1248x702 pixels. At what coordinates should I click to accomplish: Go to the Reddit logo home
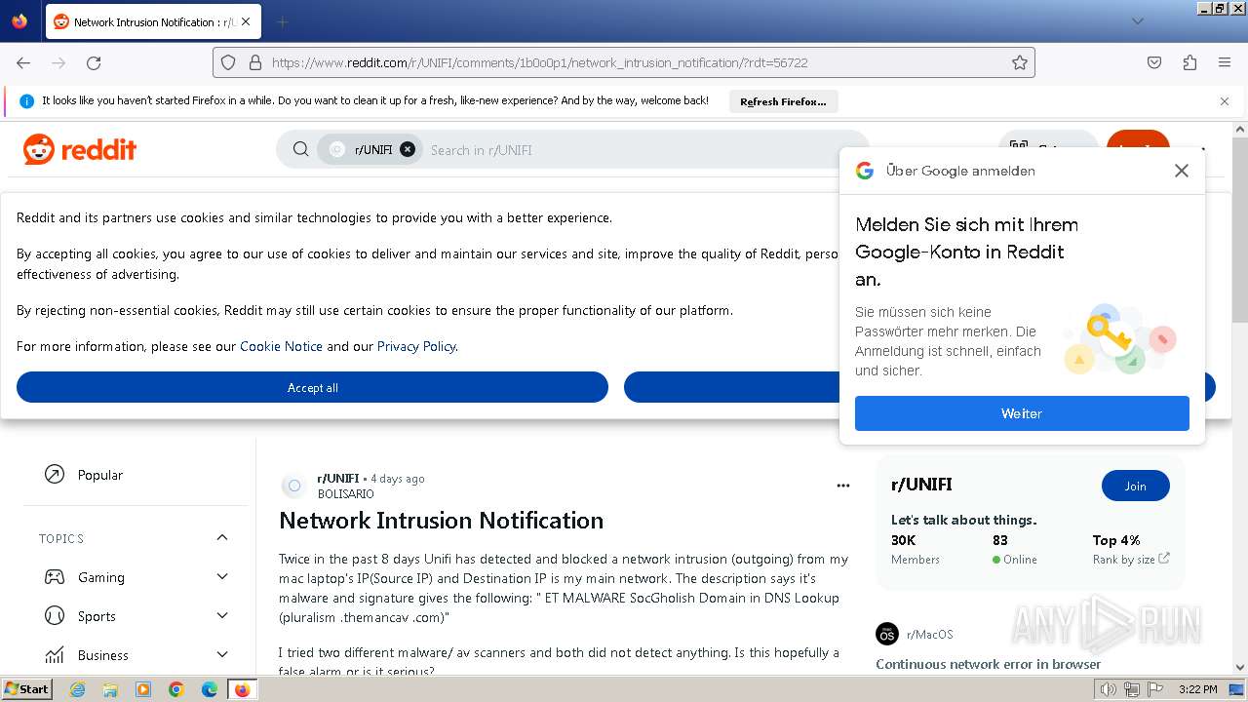coord(80,149)
